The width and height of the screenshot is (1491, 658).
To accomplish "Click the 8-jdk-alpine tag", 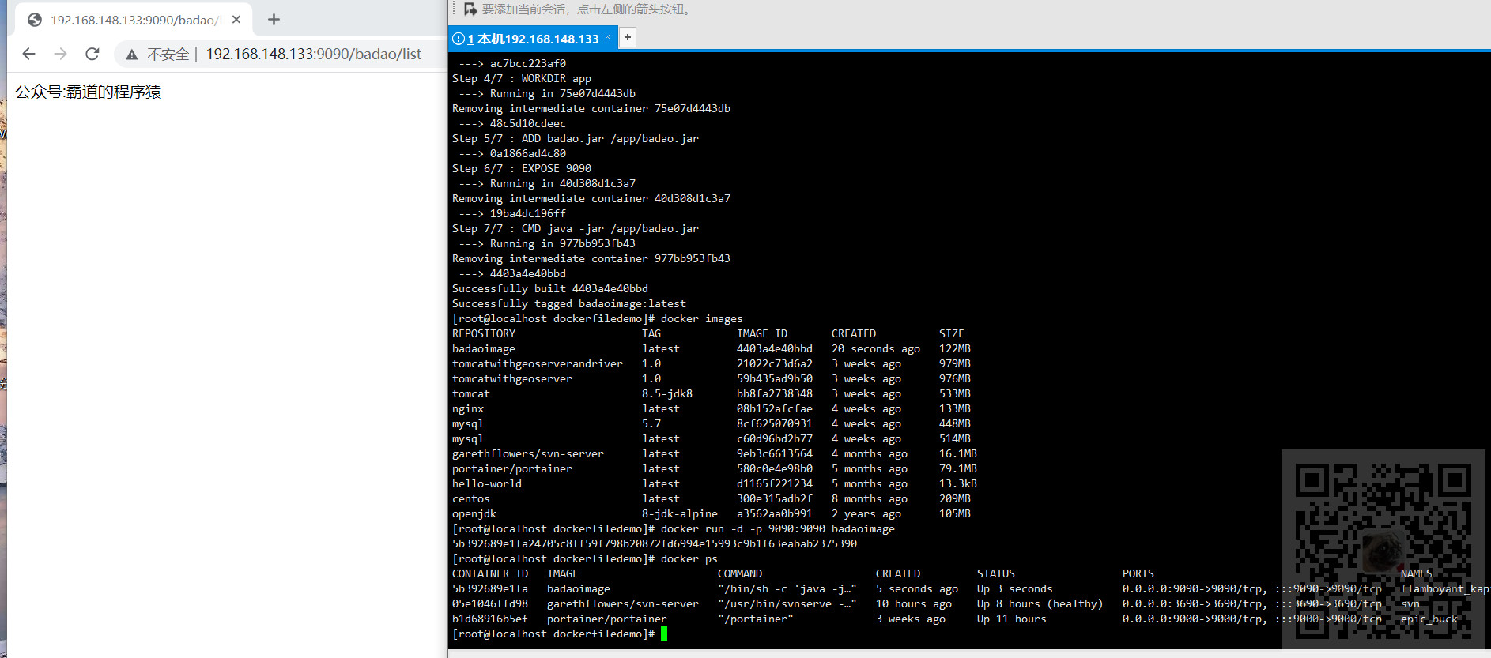I will click(x=680, y=513).
